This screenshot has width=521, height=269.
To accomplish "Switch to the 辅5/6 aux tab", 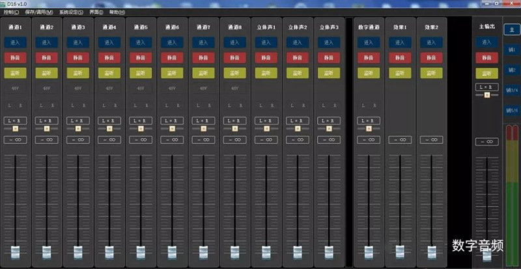I will 512,110.
